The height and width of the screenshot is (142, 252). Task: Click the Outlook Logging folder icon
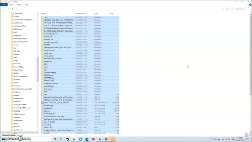pyautogui.click(x=43, y=73)
